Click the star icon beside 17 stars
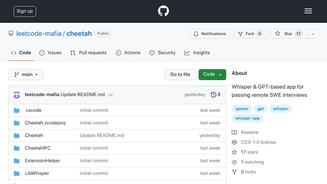The height and width of the screenshot is (184, 327). (234, 152)
